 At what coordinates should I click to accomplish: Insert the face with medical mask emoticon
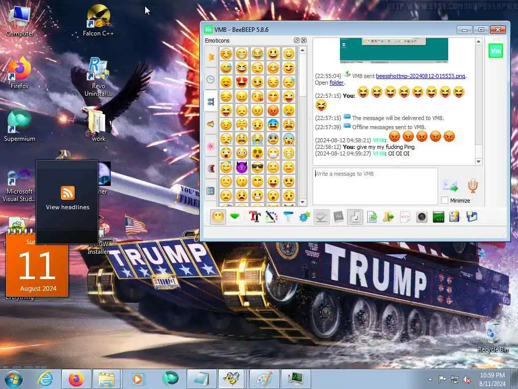pos(273,153)
